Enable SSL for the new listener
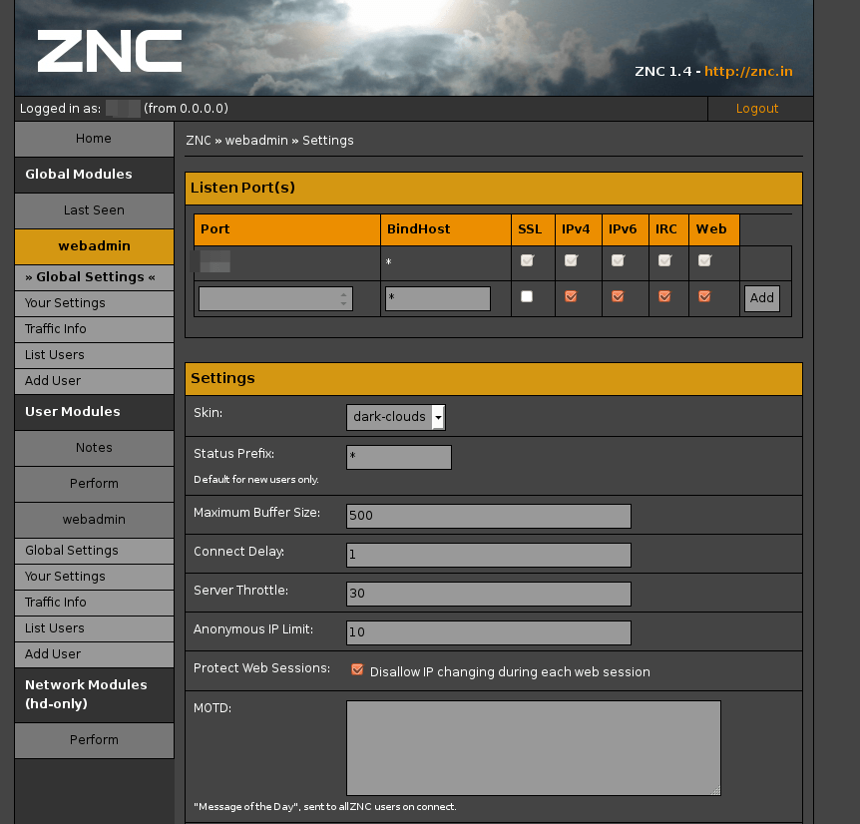The image size is (860, 824). [527, 296]
